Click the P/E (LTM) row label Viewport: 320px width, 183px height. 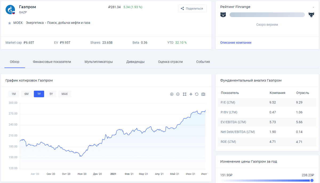pyautogui.click(x=228, y=102)
